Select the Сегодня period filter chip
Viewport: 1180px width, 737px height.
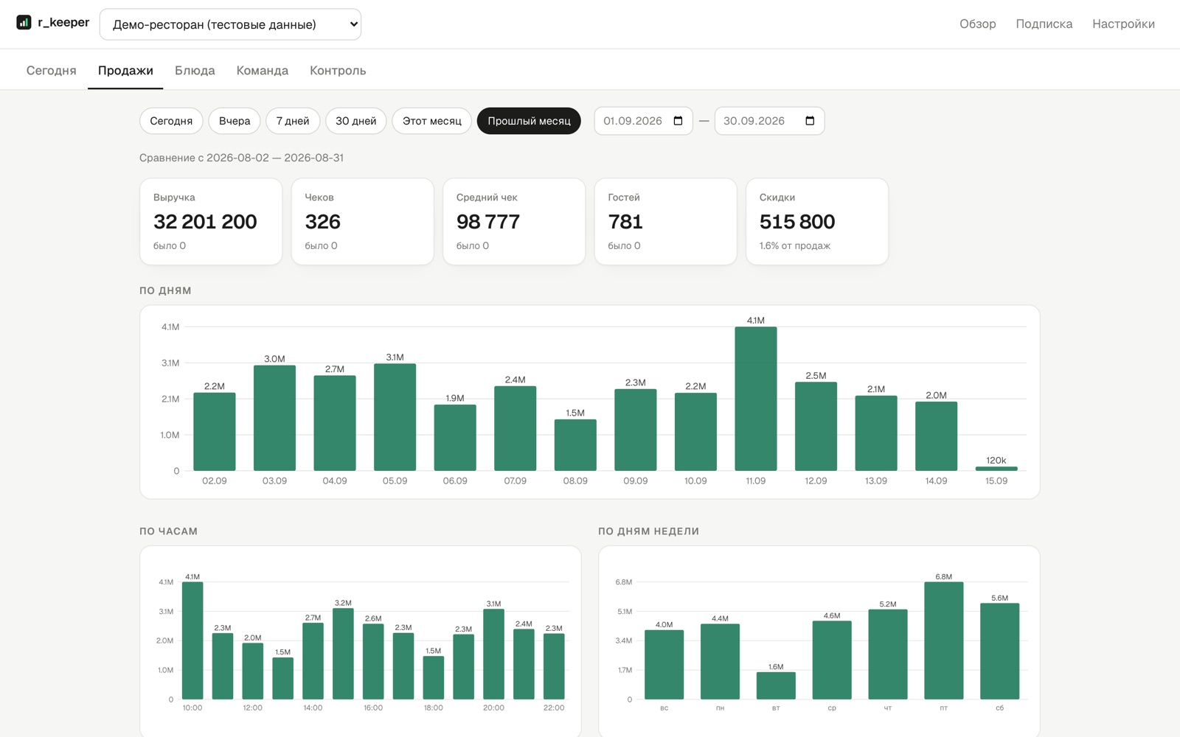tap(171, 121)
